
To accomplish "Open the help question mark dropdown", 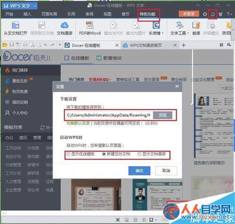I will coord(229,14).
